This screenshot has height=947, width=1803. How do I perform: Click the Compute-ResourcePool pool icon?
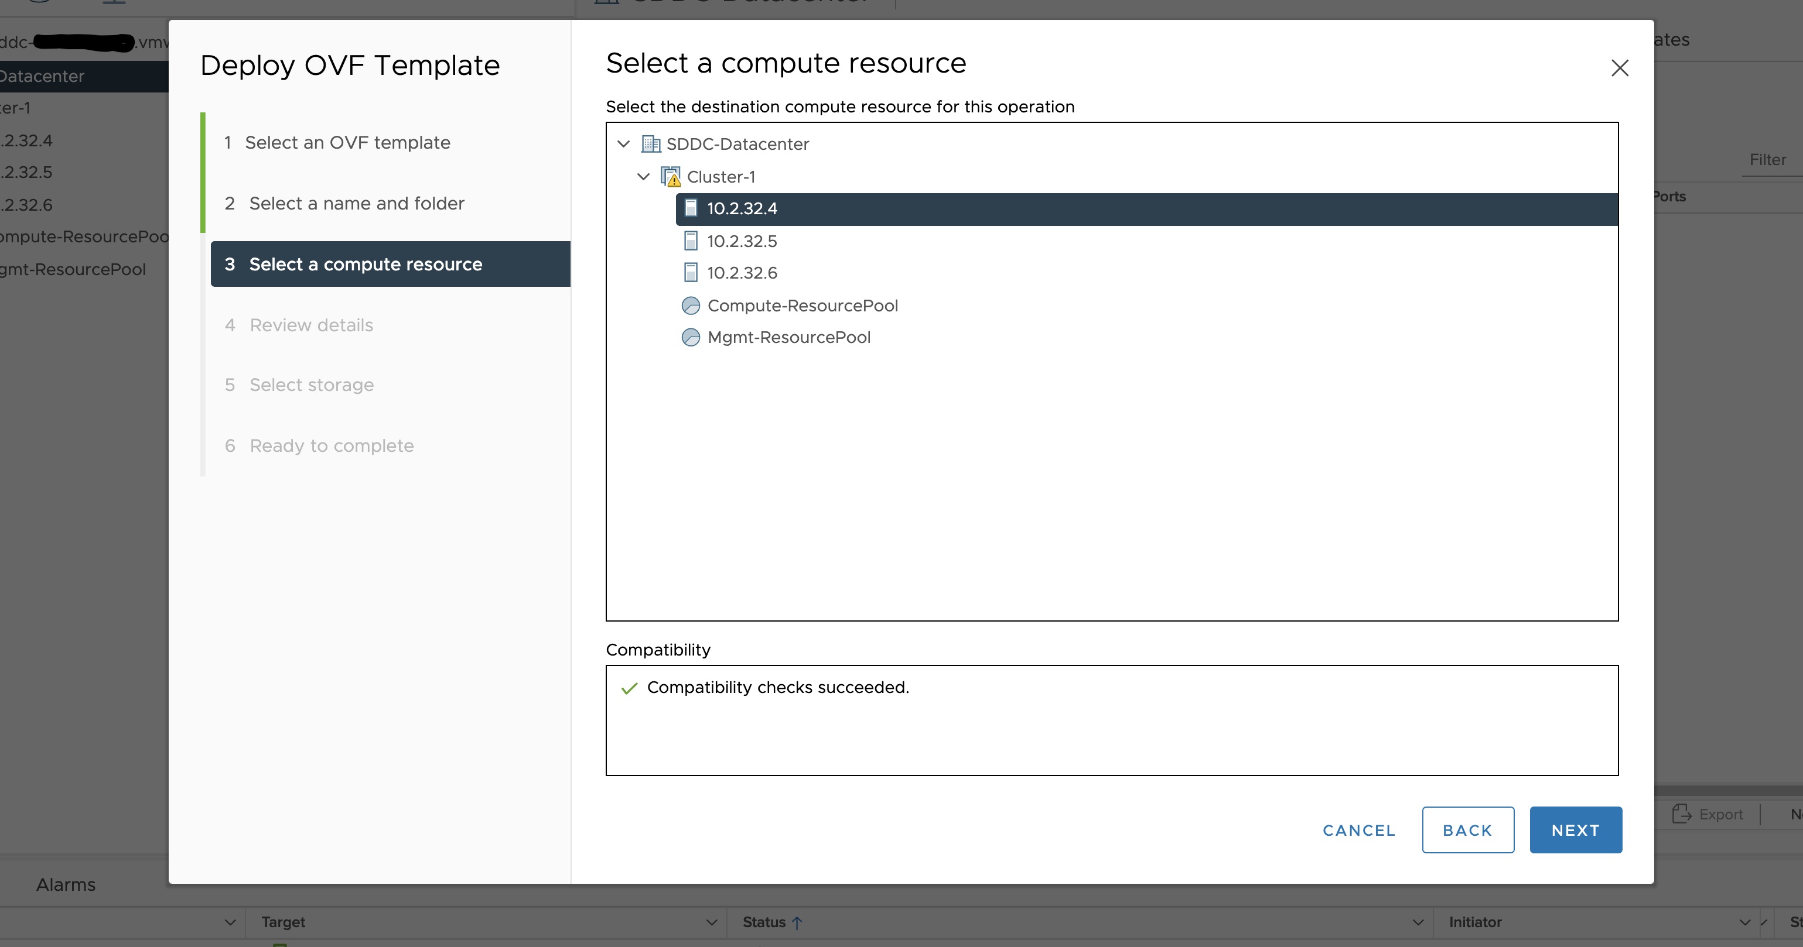click(690, 306)
